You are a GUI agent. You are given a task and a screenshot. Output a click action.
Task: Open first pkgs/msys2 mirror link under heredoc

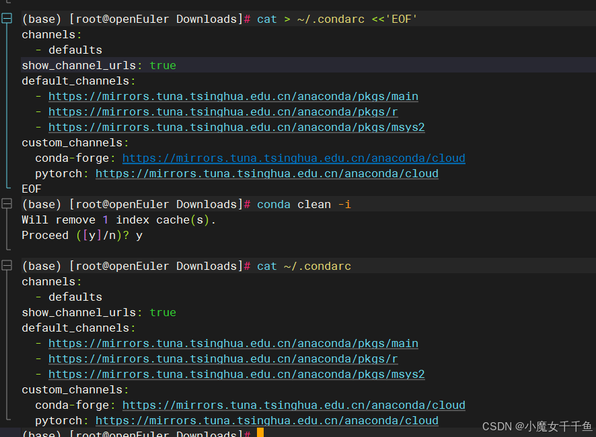(x=236, y=127)
